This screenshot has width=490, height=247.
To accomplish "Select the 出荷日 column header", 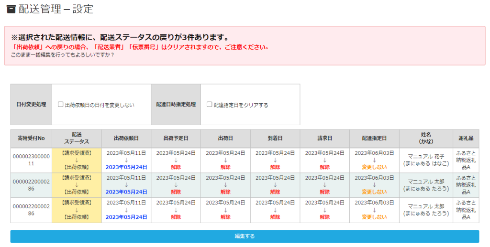I will [225, 138].
